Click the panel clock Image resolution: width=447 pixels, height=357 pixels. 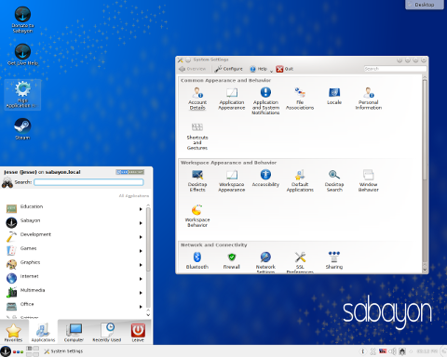click(427, 351)
